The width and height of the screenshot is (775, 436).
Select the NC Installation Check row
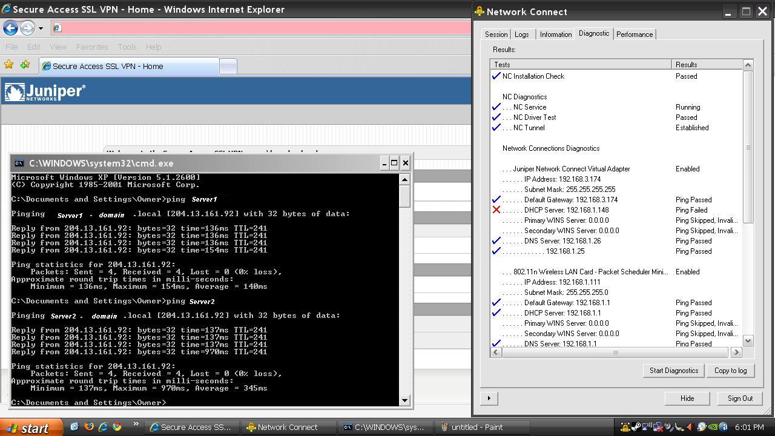point(616,76)
